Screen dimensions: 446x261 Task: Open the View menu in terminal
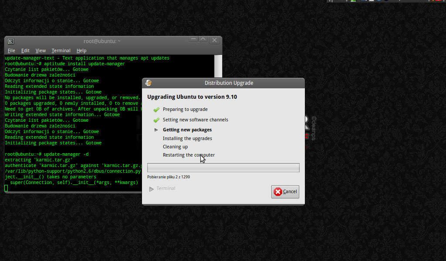[x=41, y=51]
